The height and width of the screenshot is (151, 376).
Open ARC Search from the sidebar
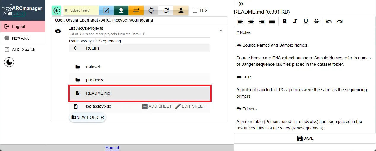23,50
